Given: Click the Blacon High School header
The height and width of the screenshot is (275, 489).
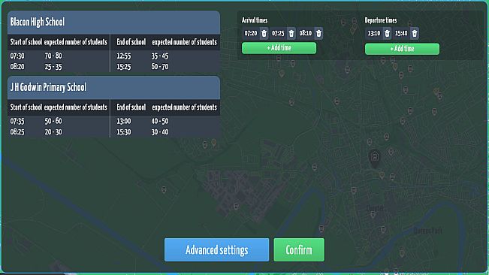Looking at the screenshot, I should tap(114, 23).
